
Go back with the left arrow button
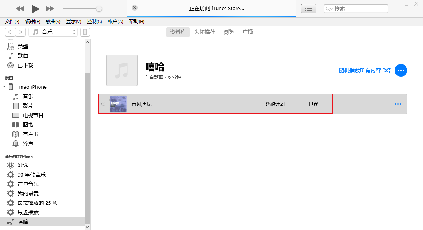point(10,32)
